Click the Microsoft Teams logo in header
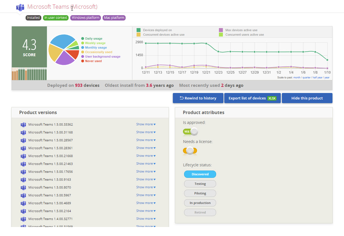The height and width of the screenshot is (236, 344). coord(20,8)
